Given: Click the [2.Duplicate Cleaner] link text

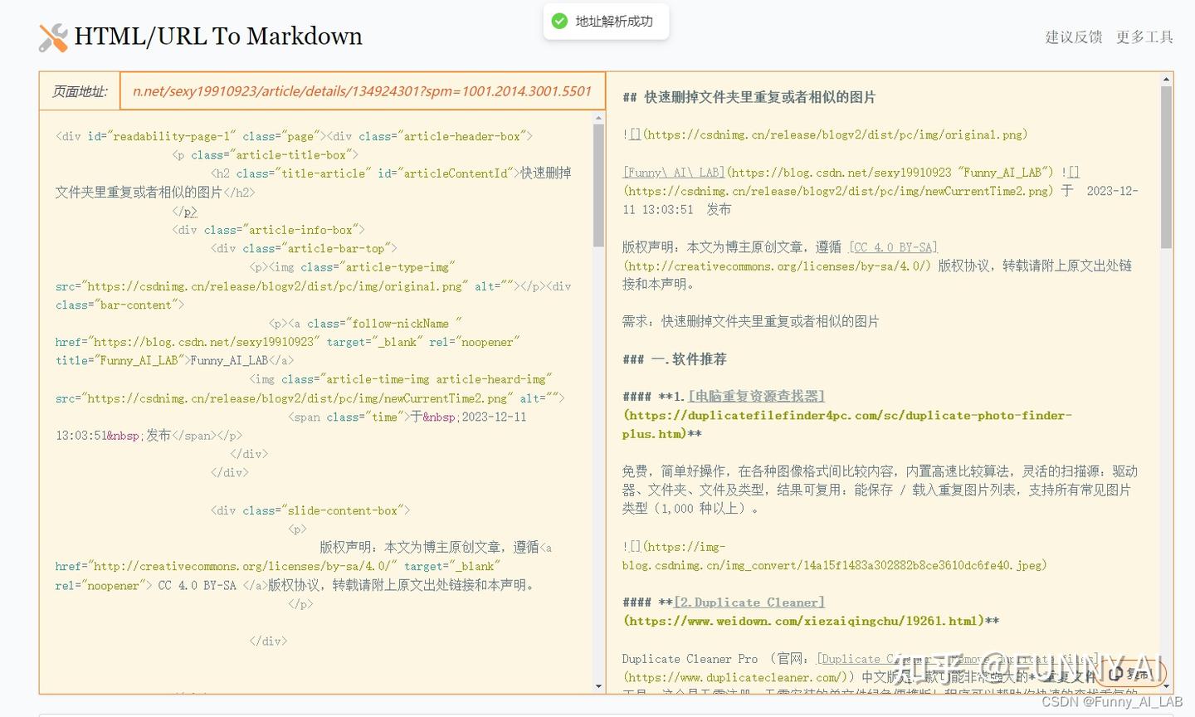Looking at the screenshot, I should [749, 602].
